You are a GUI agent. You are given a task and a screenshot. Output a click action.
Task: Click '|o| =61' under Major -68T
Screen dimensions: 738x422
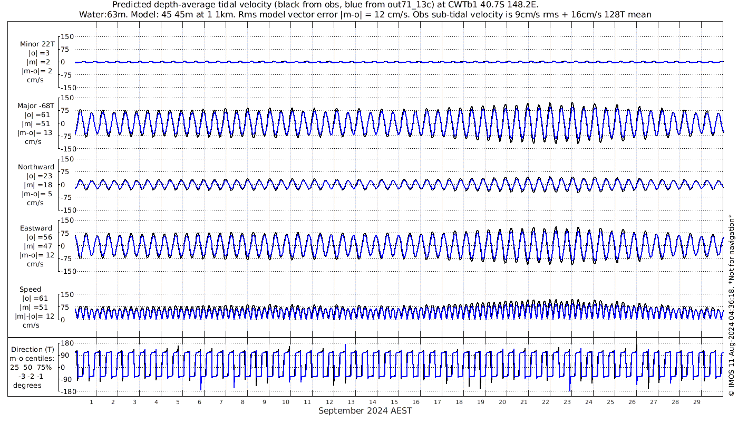click(37, 114)
